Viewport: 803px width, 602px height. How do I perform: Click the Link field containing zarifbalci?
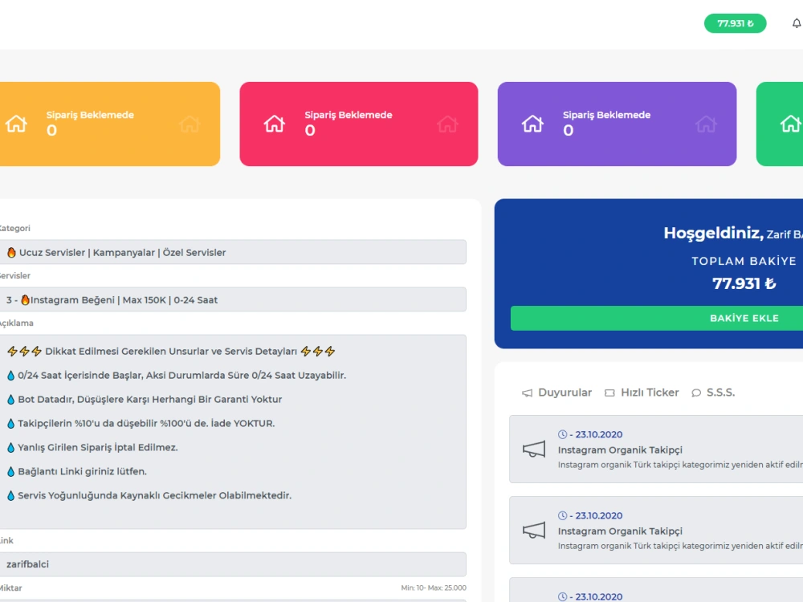(x=233, y=564)
